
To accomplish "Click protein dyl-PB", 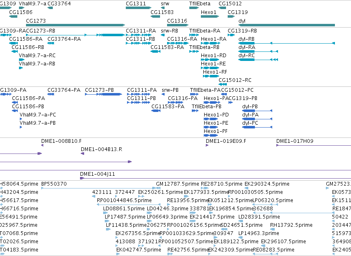I will click(250, 107).
